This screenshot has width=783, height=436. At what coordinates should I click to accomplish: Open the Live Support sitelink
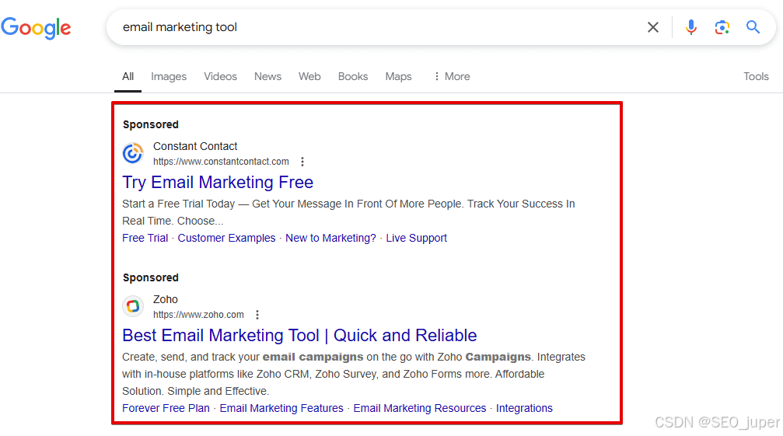click(x=417, y=238)
